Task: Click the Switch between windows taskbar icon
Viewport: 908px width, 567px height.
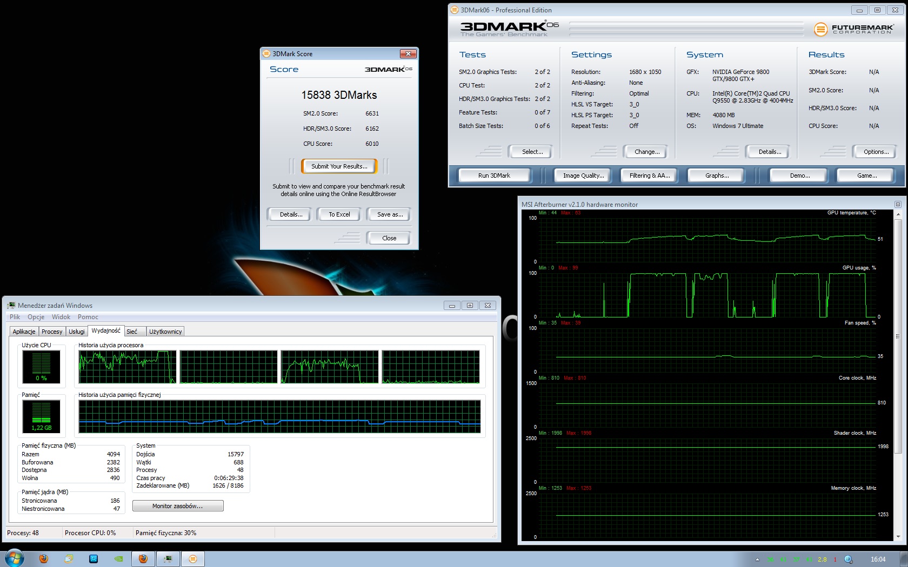Action: (x=69, y=559)
